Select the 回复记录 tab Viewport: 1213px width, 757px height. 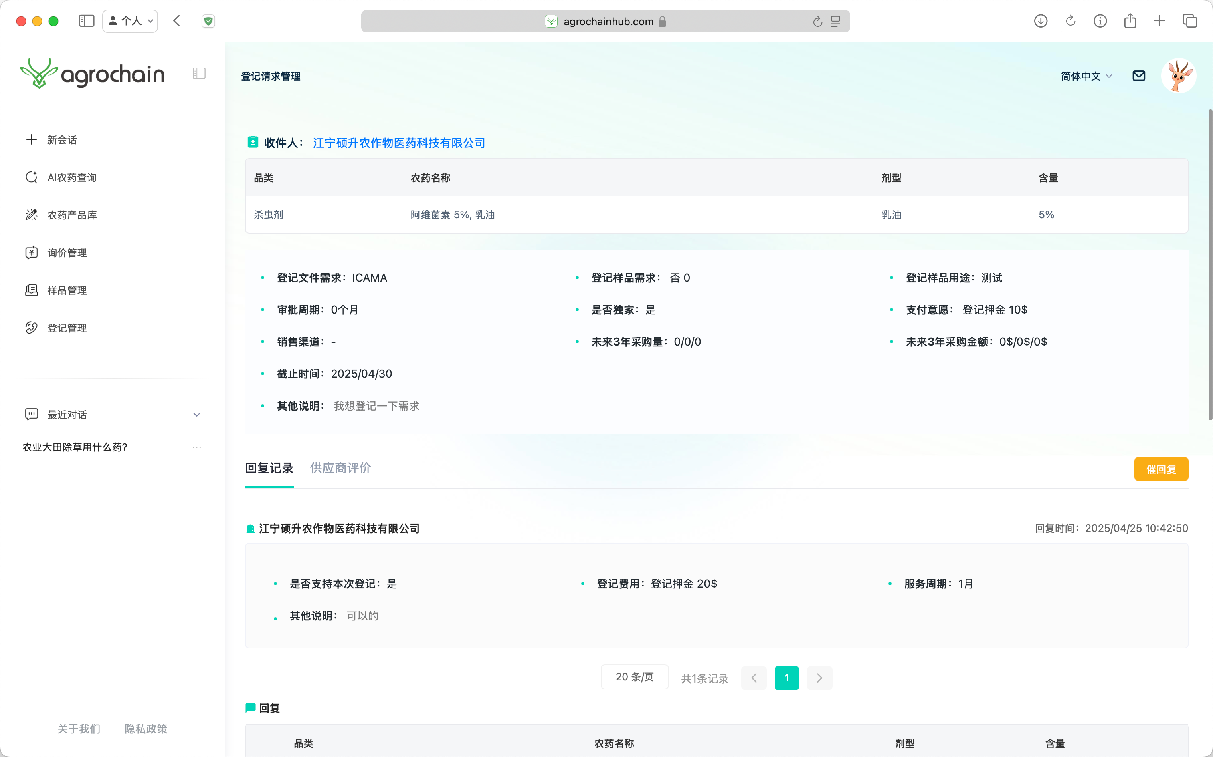(x=269, y=468)
